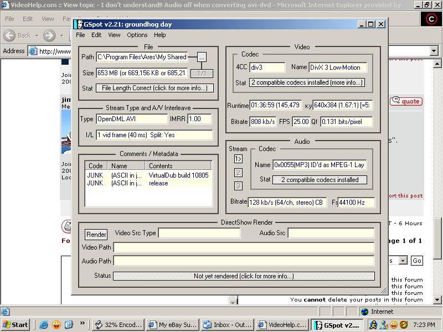The image size is (443, 332).
Task: Click the stream Type OpenDML AVI field
Action: [132, 119]
